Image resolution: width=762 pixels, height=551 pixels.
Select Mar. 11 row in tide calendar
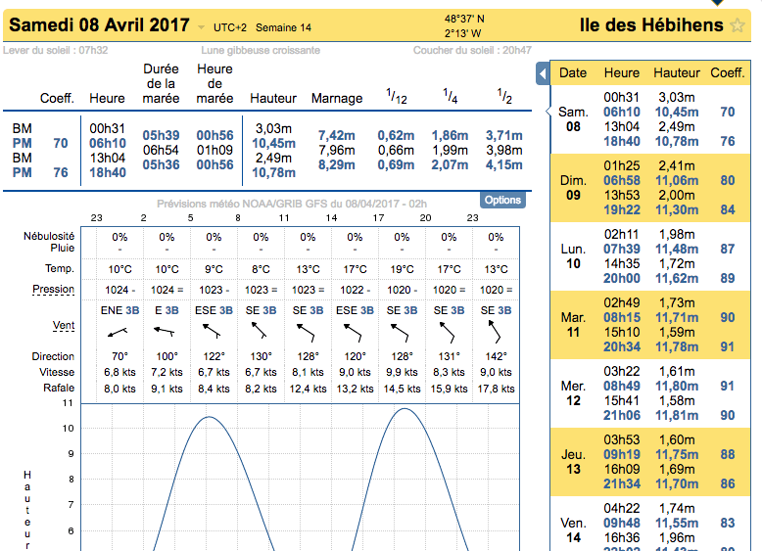coord(573,326)
